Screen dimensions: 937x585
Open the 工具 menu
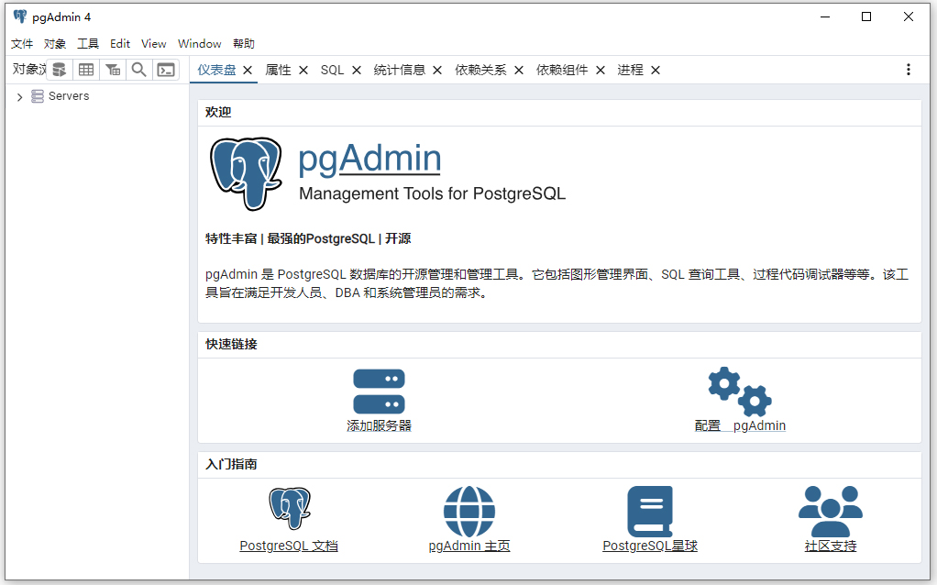point(88,43)
